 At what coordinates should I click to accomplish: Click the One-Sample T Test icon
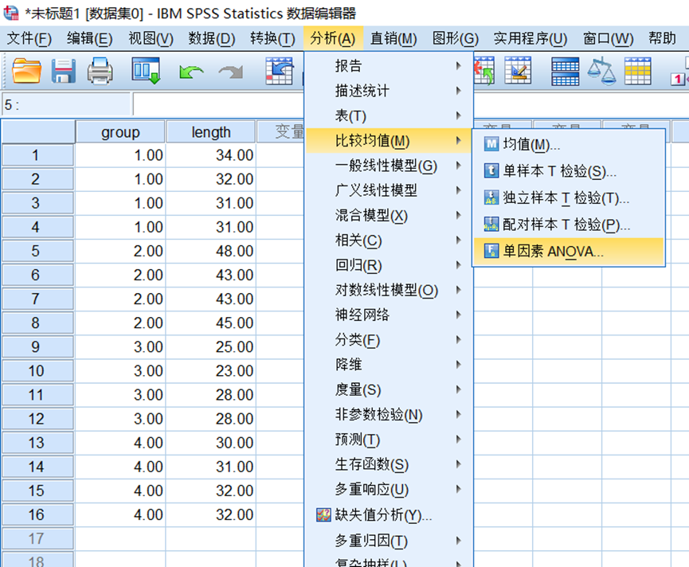pyautogui.click(x=491, y=170)
